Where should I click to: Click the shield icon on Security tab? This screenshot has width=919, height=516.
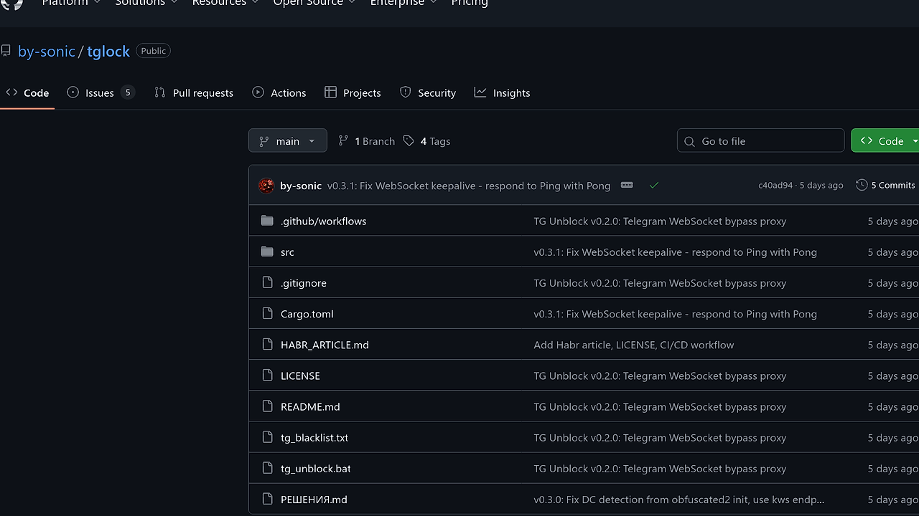click(x=405, y=92)
